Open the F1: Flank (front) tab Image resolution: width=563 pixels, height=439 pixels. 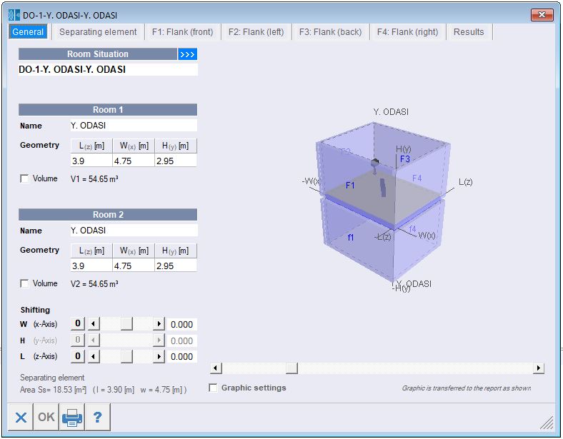click(182, 32)
